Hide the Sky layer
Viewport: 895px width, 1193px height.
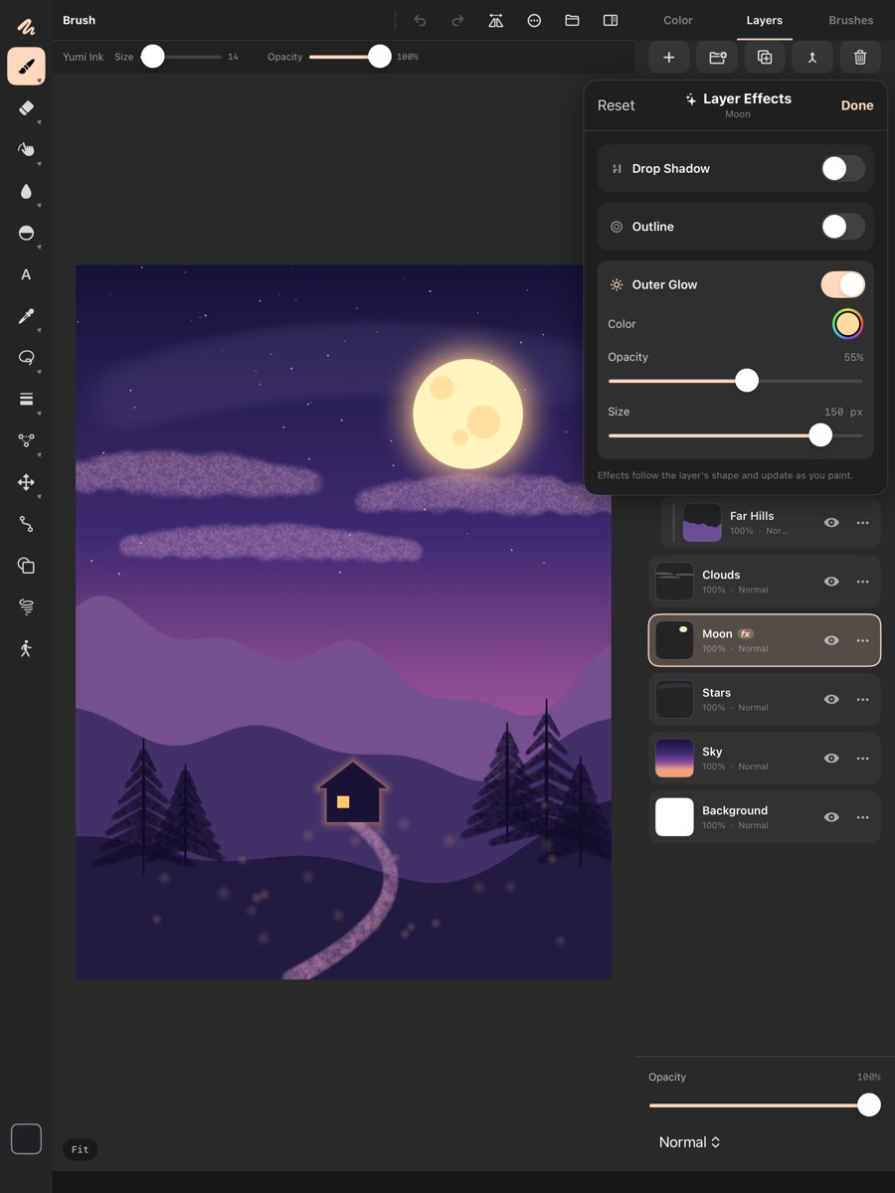[x=831, y=758]
